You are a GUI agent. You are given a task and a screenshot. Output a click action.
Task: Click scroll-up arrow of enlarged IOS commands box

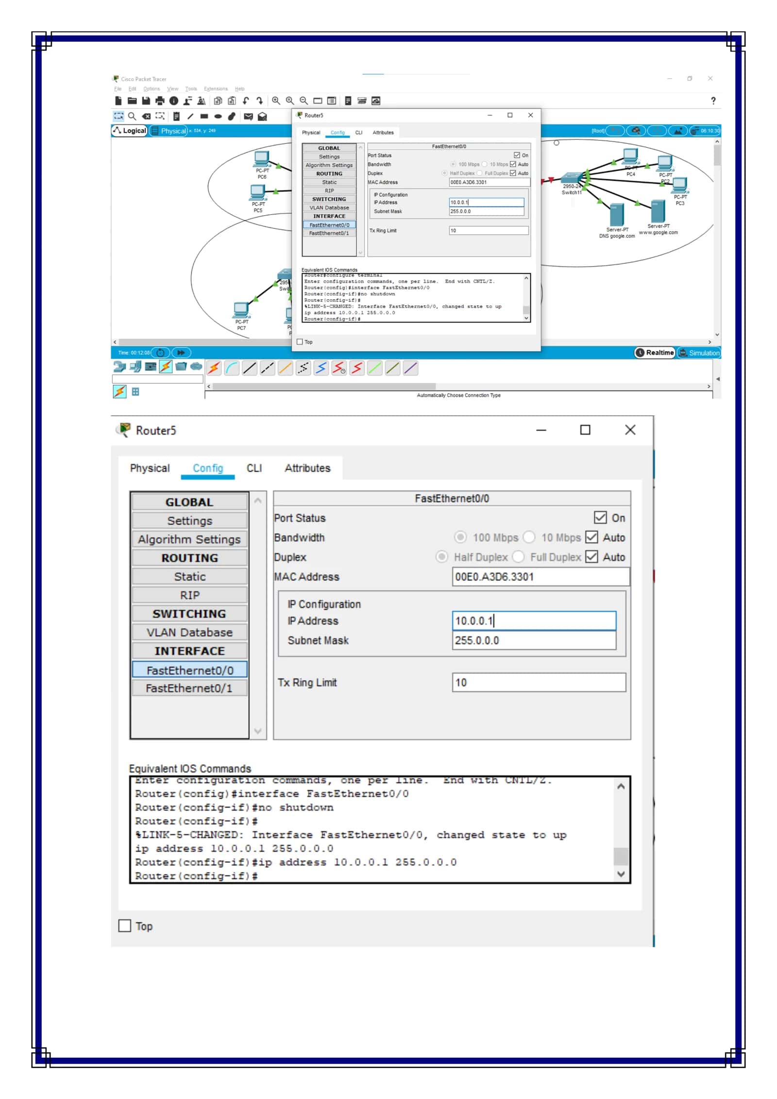click(621, 787)
